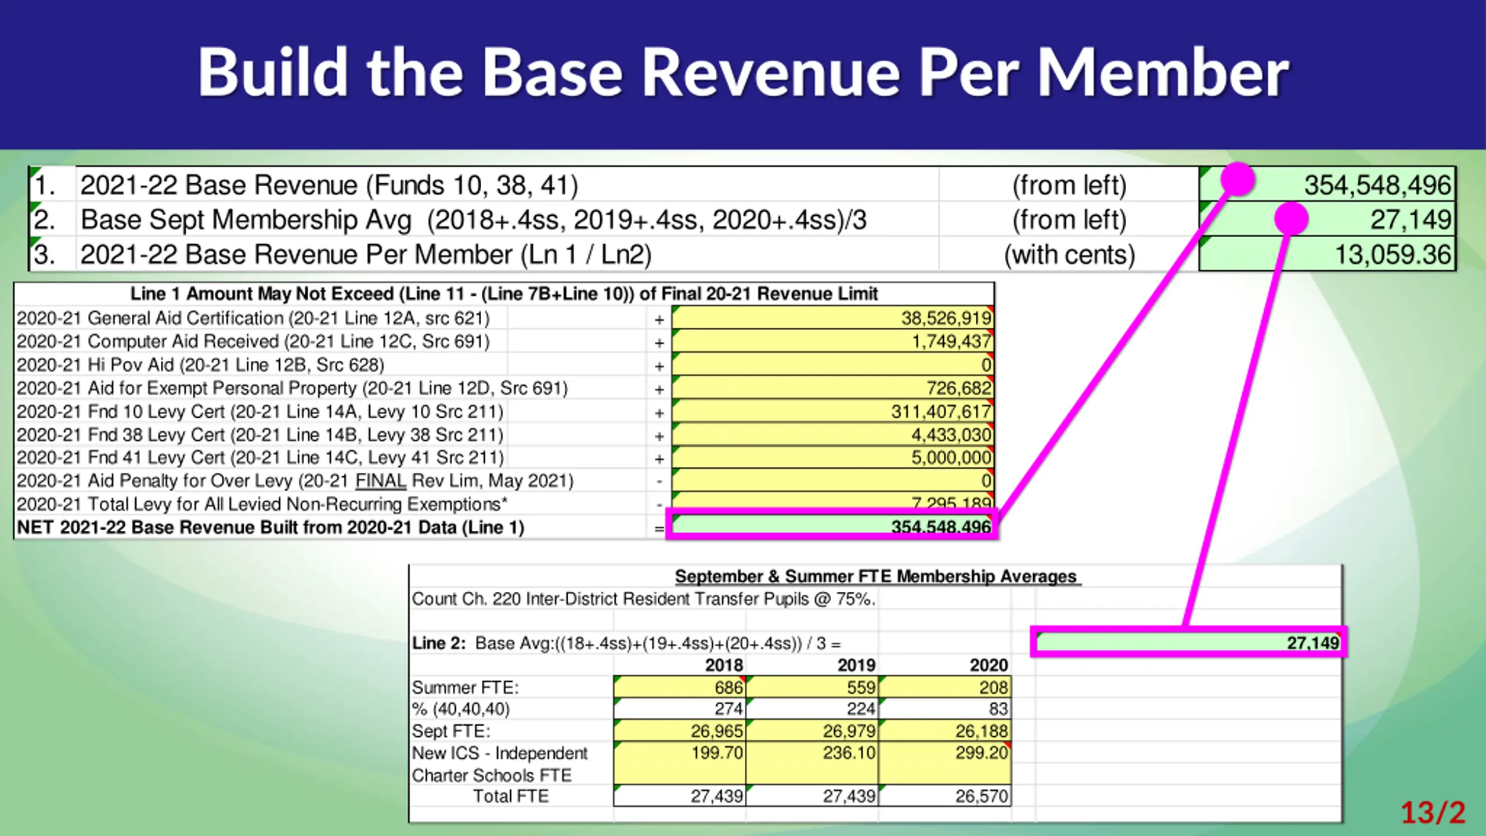The image size is (1486, 836).
Task: Select the 0 value in the Aid Penalty row
Action: coord(986,480)
